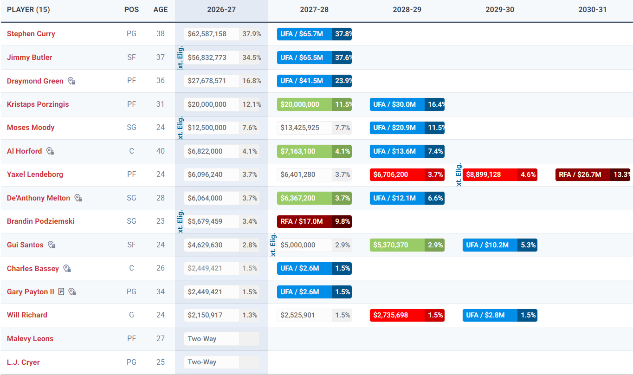Image resolution: width=633 pixels, height=375 pixels.
Task: Click Moses Moody's $12,500,000 salary
Action: pos(222,128)
